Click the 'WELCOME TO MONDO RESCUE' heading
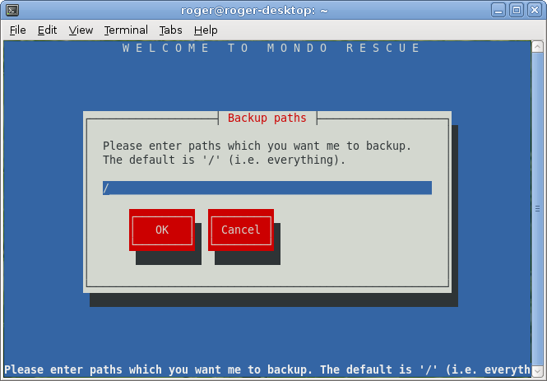547x381 pixels. 271,48
